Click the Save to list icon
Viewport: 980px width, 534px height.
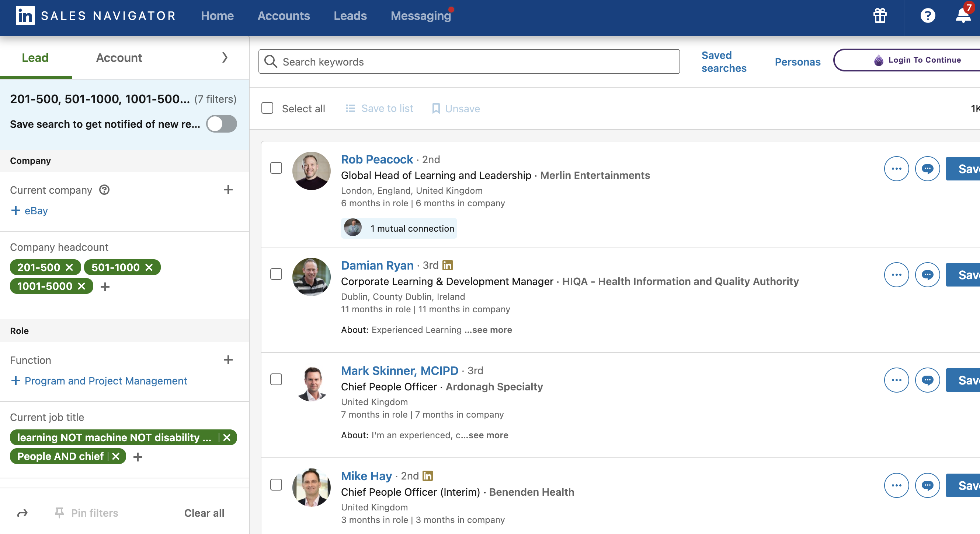[350, 108]
